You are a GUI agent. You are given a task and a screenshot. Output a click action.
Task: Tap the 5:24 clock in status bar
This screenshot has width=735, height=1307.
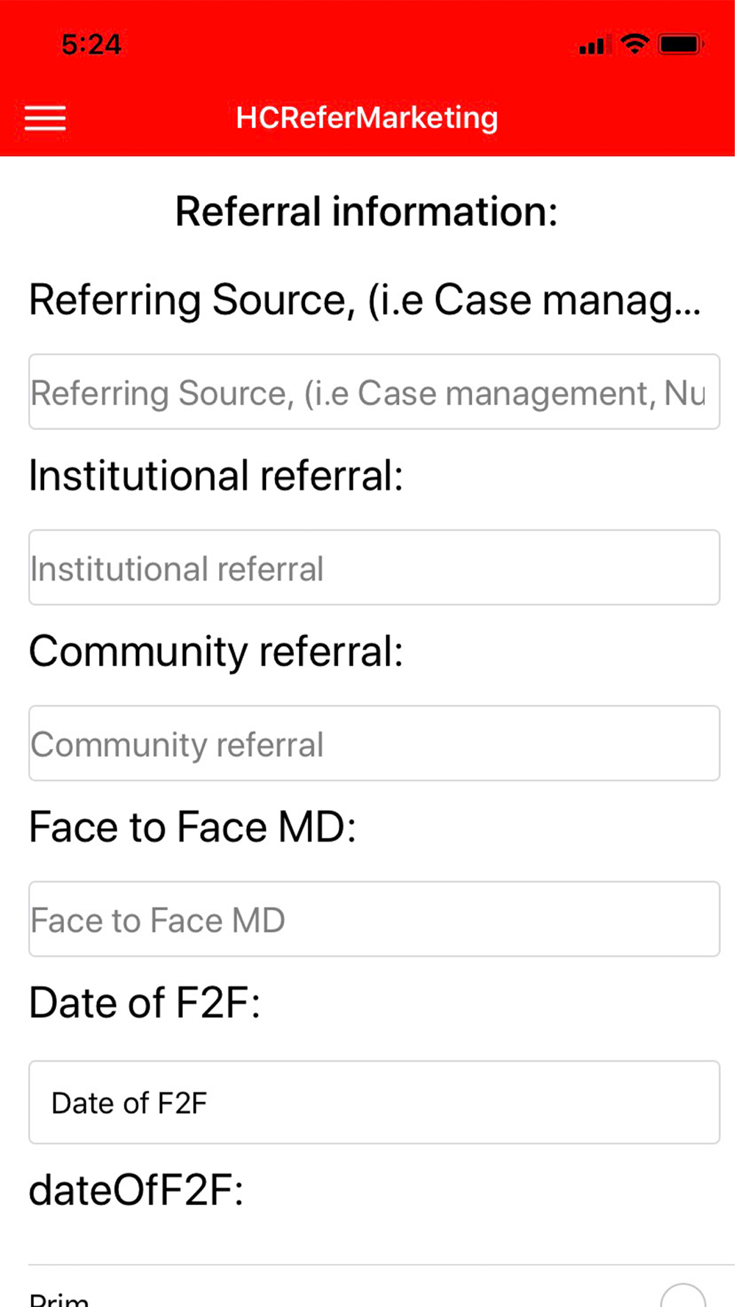tap(91, 45)
